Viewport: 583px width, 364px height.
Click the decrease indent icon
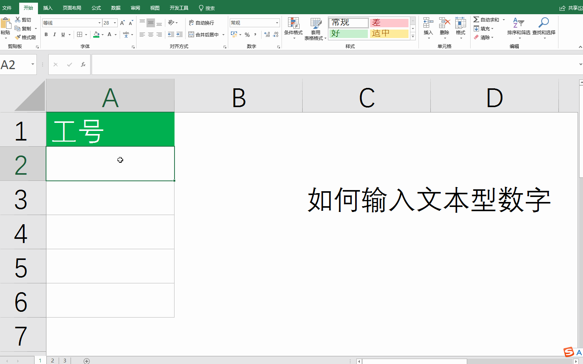click(171, 35)
